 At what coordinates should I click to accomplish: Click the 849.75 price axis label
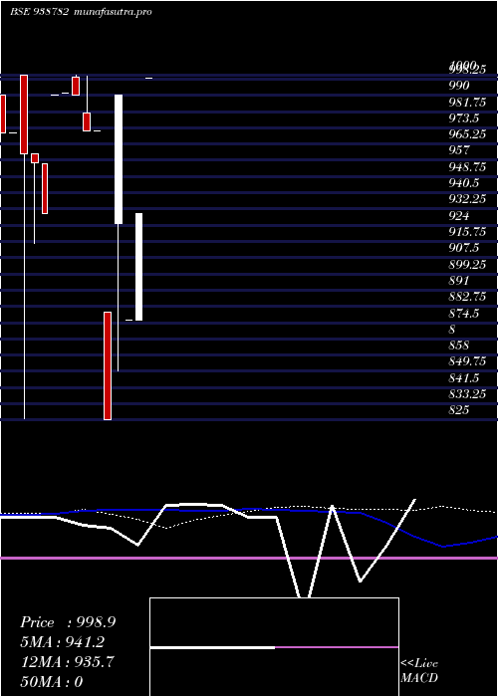(467, 360)
